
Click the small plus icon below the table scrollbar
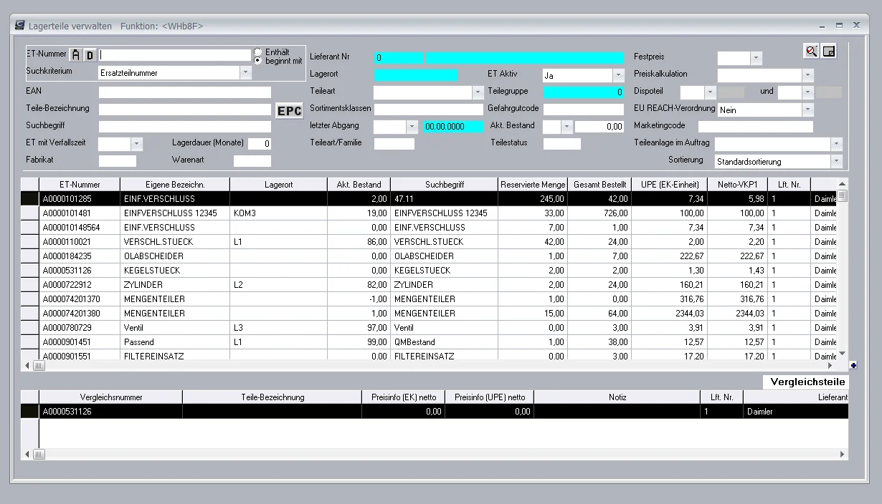point(853,364)
